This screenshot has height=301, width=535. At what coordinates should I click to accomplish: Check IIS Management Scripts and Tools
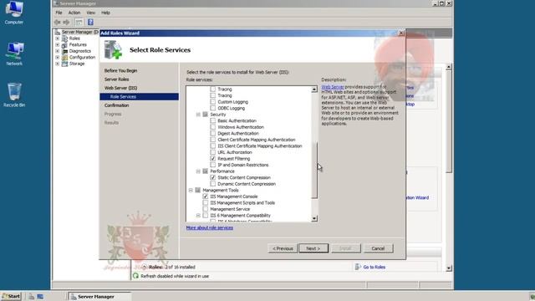click(206, 202)
